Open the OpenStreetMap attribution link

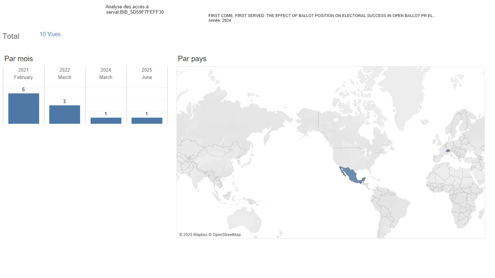225,235
